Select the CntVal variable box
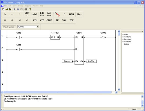This screenshot has width=145, height=111. click(91, 61)
